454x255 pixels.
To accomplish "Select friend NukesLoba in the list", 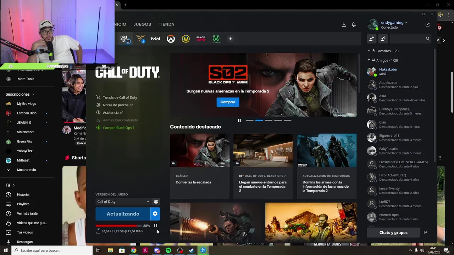I will (400, 72).
